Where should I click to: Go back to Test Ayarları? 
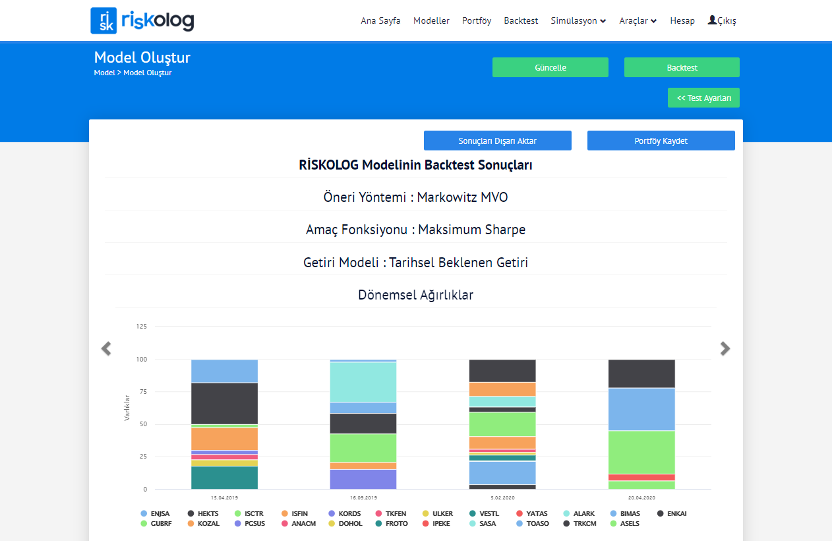(x=703, y=98)
